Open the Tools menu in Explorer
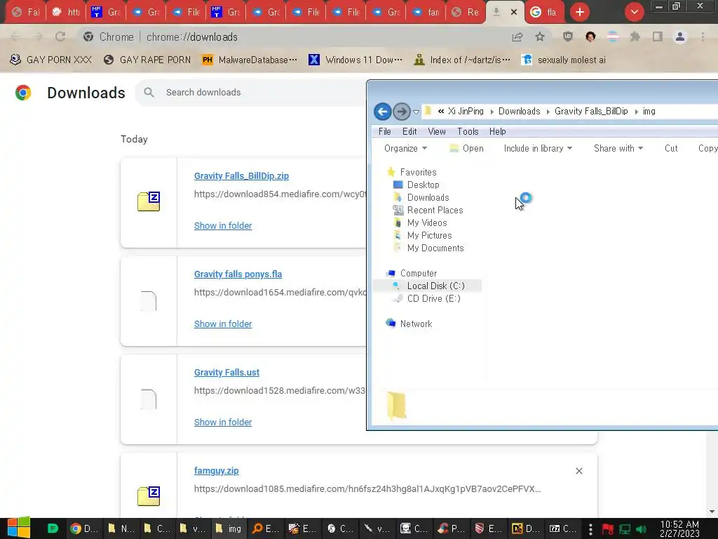 (468, 131)
